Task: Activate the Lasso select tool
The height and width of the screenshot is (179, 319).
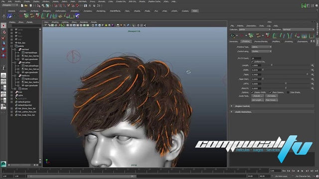Action: (3, 32)
